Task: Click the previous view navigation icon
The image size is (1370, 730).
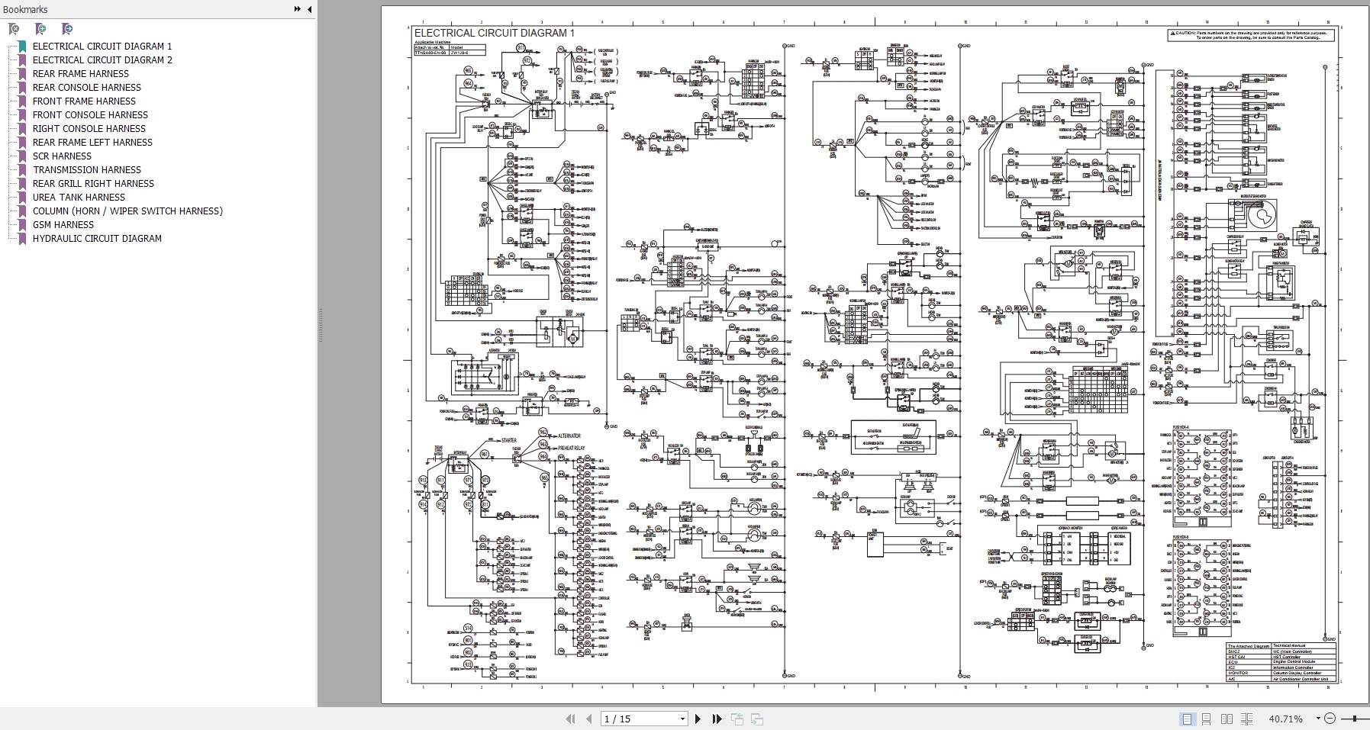Action: (x=737, y=719)
